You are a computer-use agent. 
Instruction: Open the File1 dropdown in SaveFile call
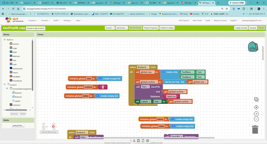145,87
